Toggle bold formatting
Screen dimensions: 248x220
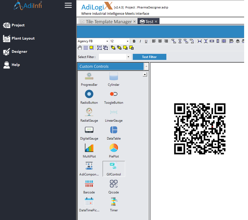[134, 41]
